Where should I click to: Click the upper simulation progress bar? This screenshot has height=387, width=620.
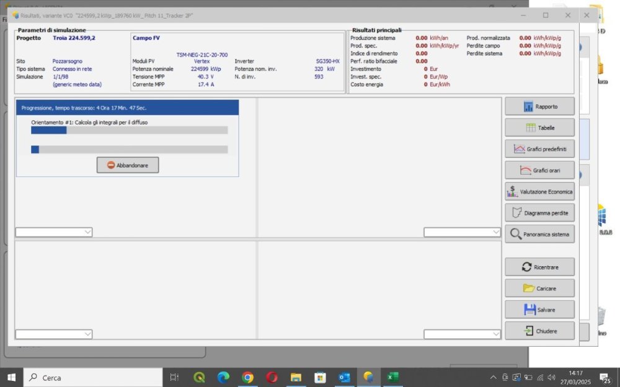point(129,131)
